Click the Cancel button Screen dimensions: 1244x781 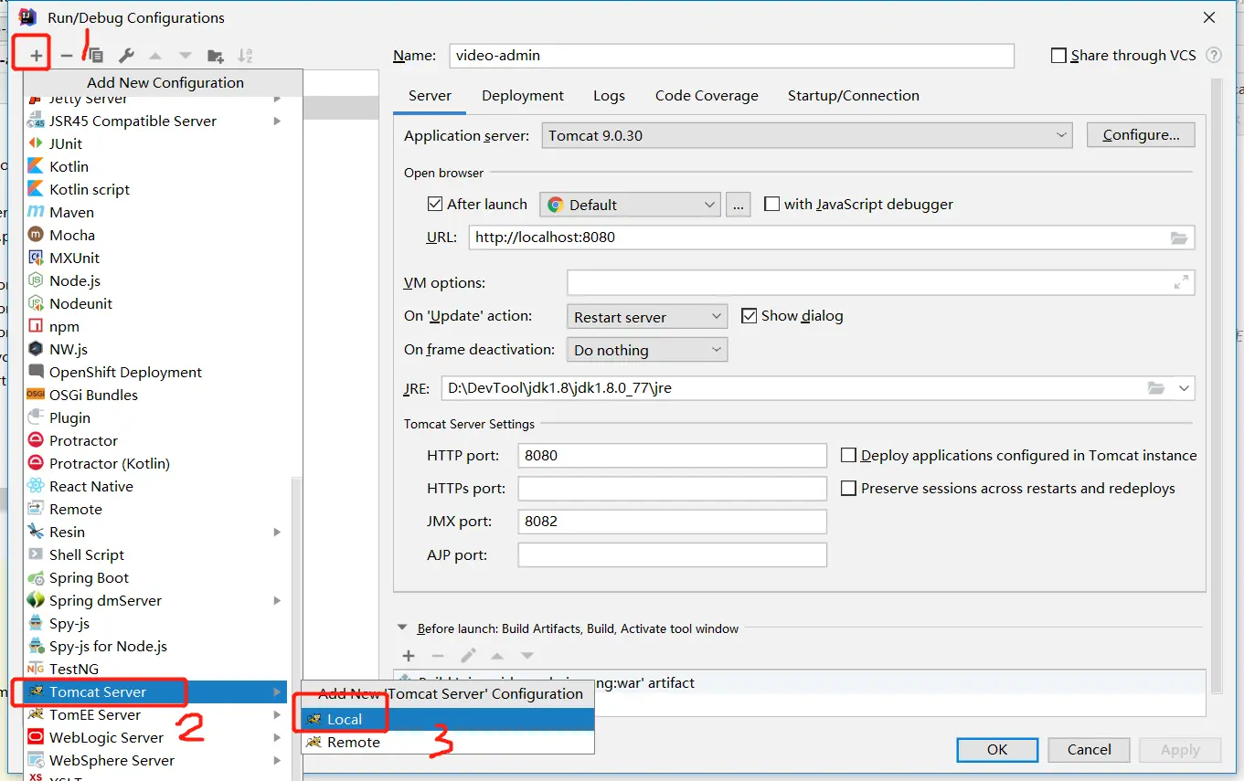click(x=1089, y=749)
